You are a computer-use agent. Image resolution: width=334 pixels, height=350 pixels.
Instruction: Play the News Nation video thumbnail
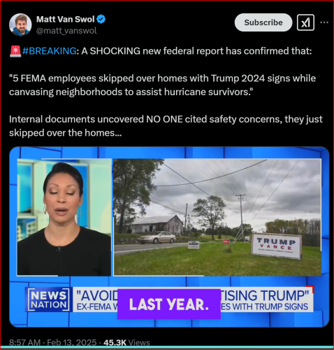[169, 237]
